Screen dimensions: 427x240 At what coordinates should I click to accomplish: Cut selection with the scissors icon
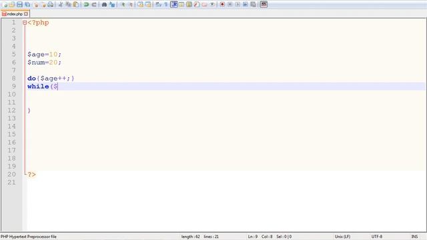pos(61,5)
